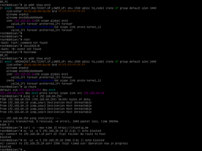Image resolution: width=202 pixels, height=151 pixels.
Task: Click the icmp_seq=2 Destination Host Unreachable line
Action: tap(46, 106)
